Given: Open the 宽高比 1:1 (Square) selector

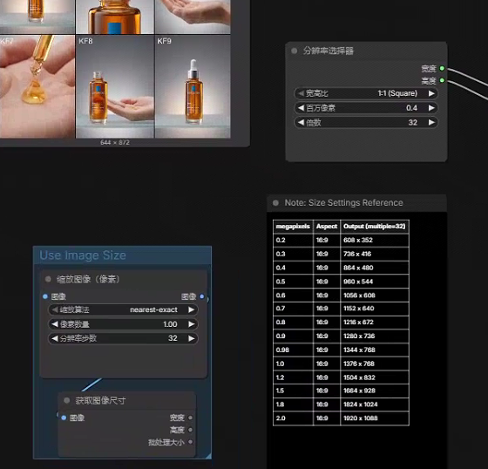Looking at the screenshot, I should [x=366, y=93].
